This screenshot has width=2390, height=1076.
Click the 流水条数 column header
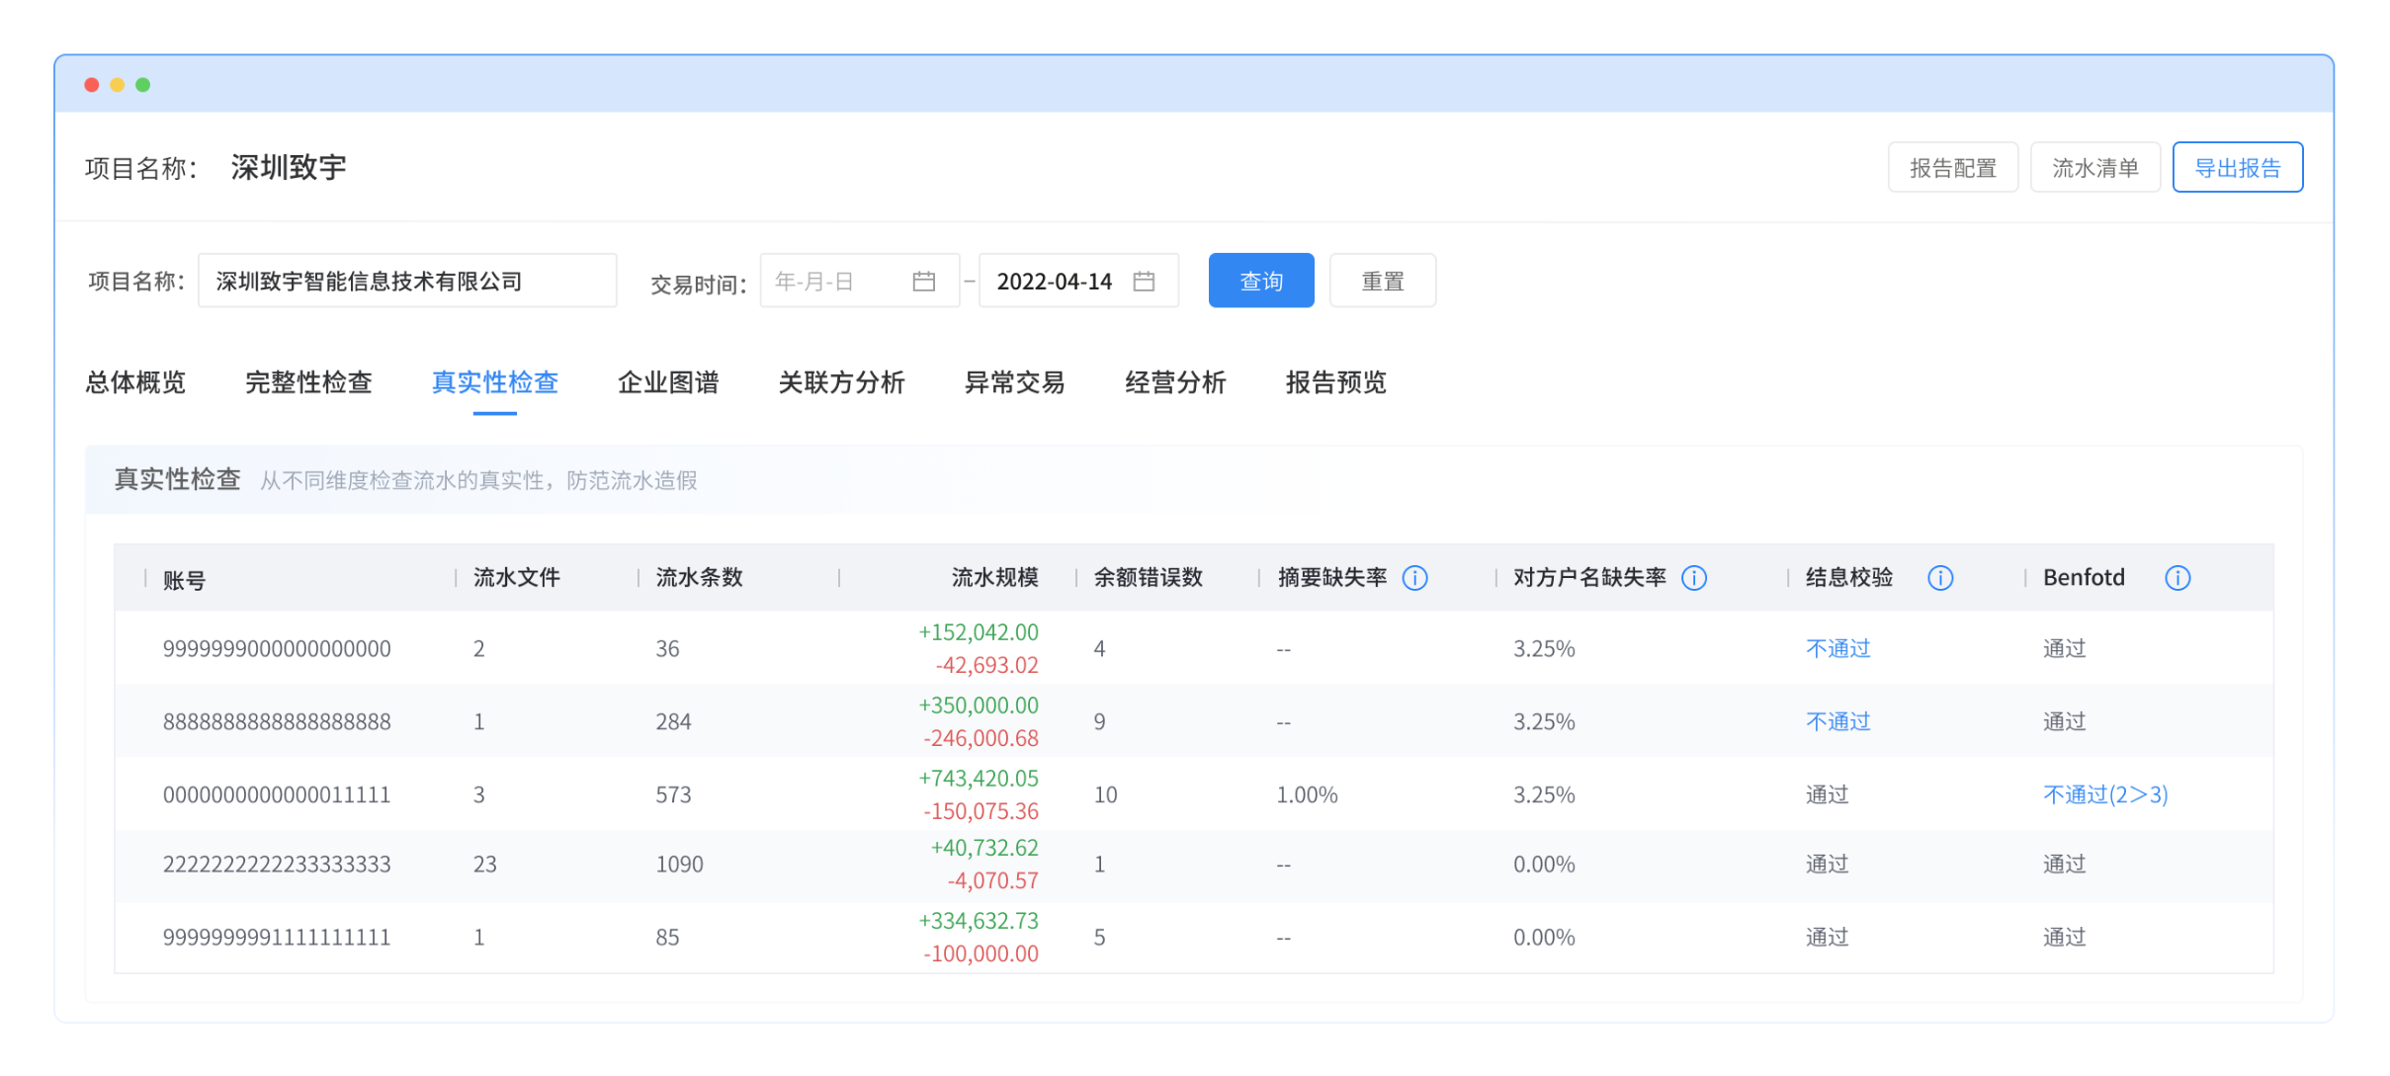pyautogui.click(x=699, y=578)
